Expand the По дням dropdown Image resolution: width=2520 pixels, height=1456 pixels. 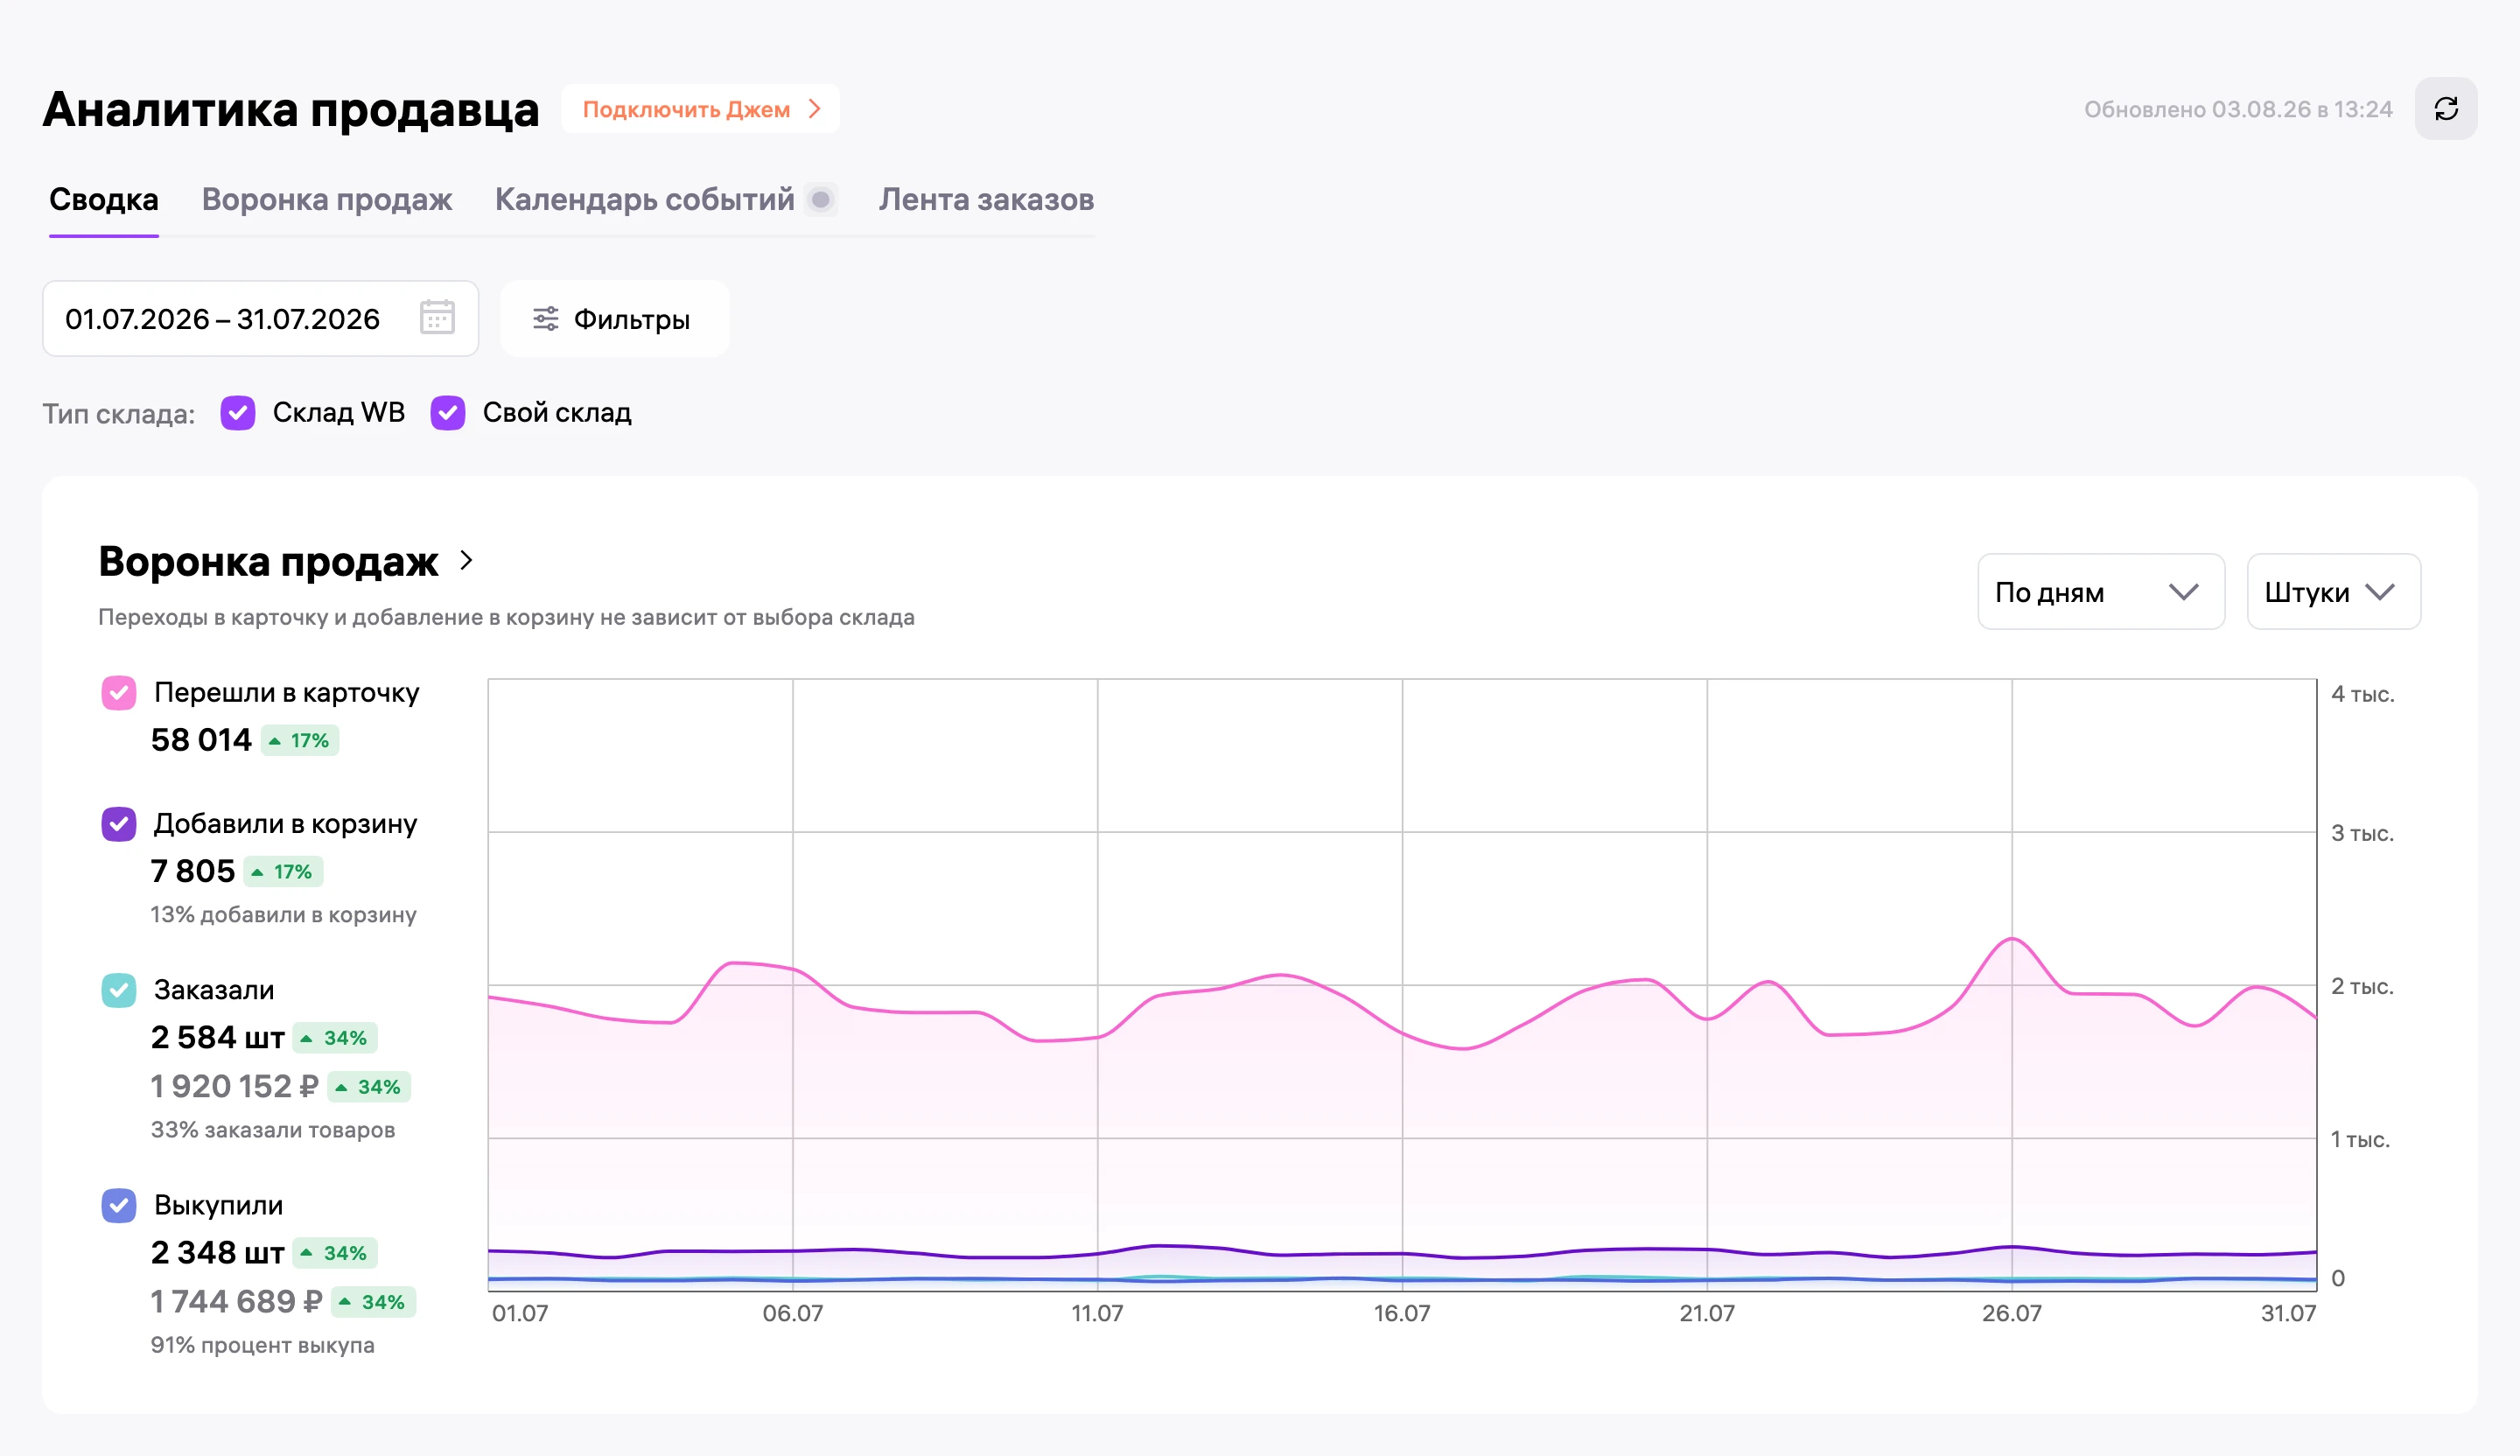tap(2101, 592)
